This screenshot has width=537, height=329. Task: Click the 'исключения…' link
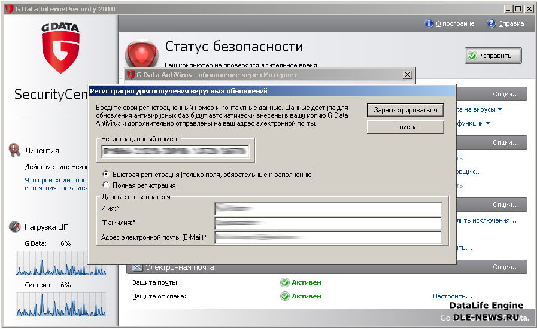click(x=487, y=221)
